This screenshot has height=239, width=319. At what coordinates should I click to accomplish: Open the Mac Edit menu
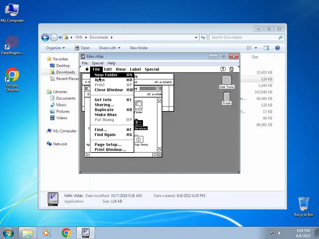[x=108, y=69]
